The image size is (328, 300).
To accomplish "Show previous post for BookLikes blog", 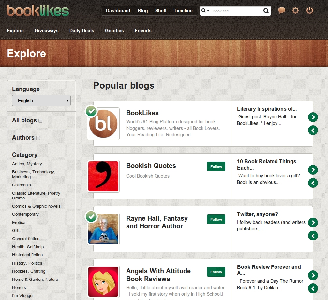I will click(313, 130).
